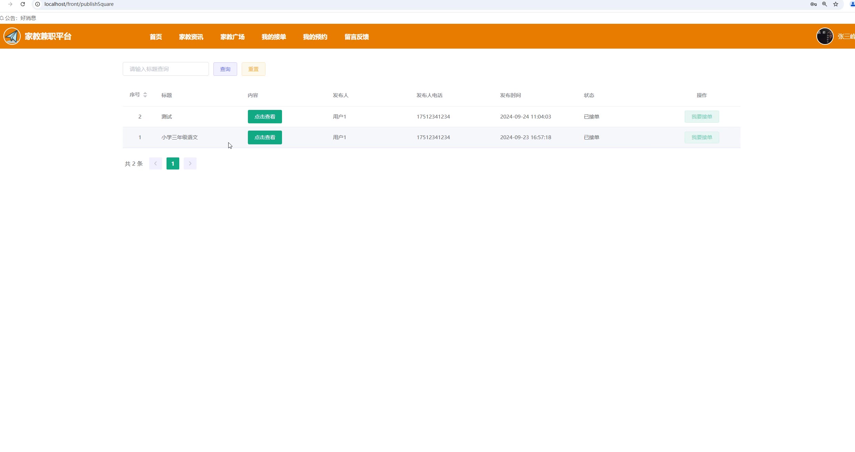Click timestamp 2024-09-24 11:04:03

click(x=526, y=116)
